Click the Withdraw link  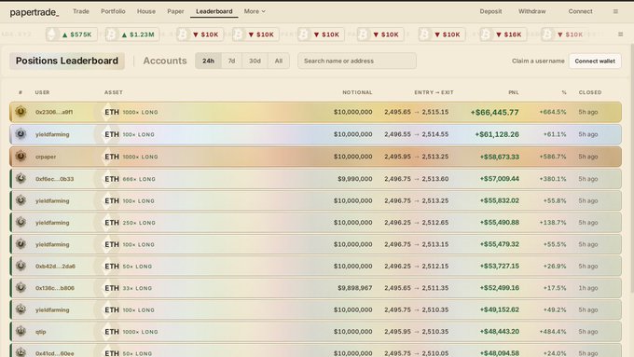coord(531,11)
